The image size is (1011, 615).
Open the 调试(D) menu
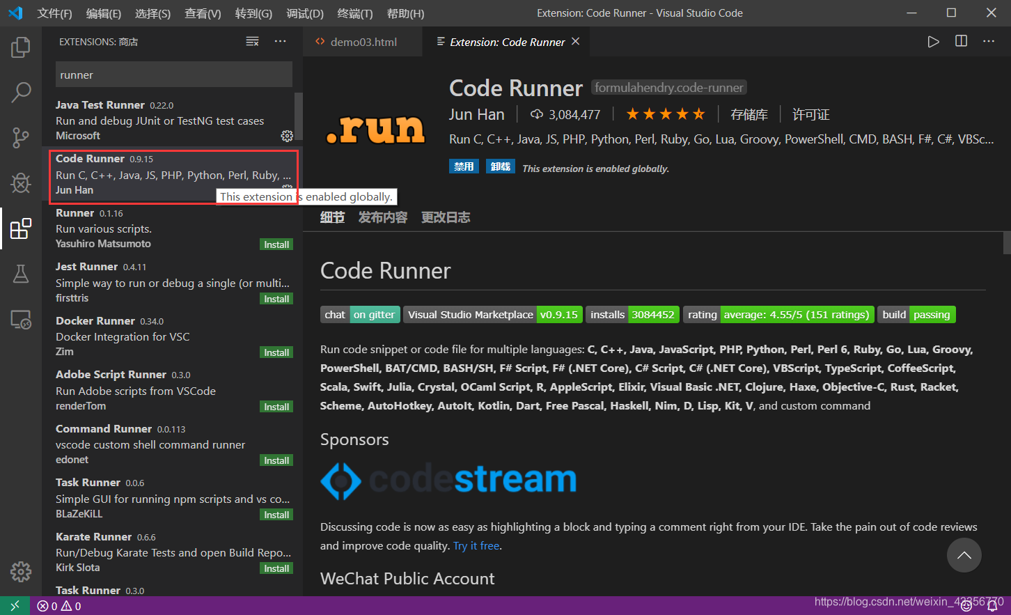pos(304,13)
